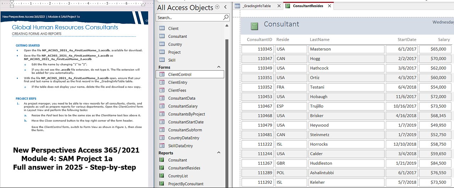The width and height of the screenshot is (454, 188).
Task: Click the Consultant report icon
Action: coord(162,160)
